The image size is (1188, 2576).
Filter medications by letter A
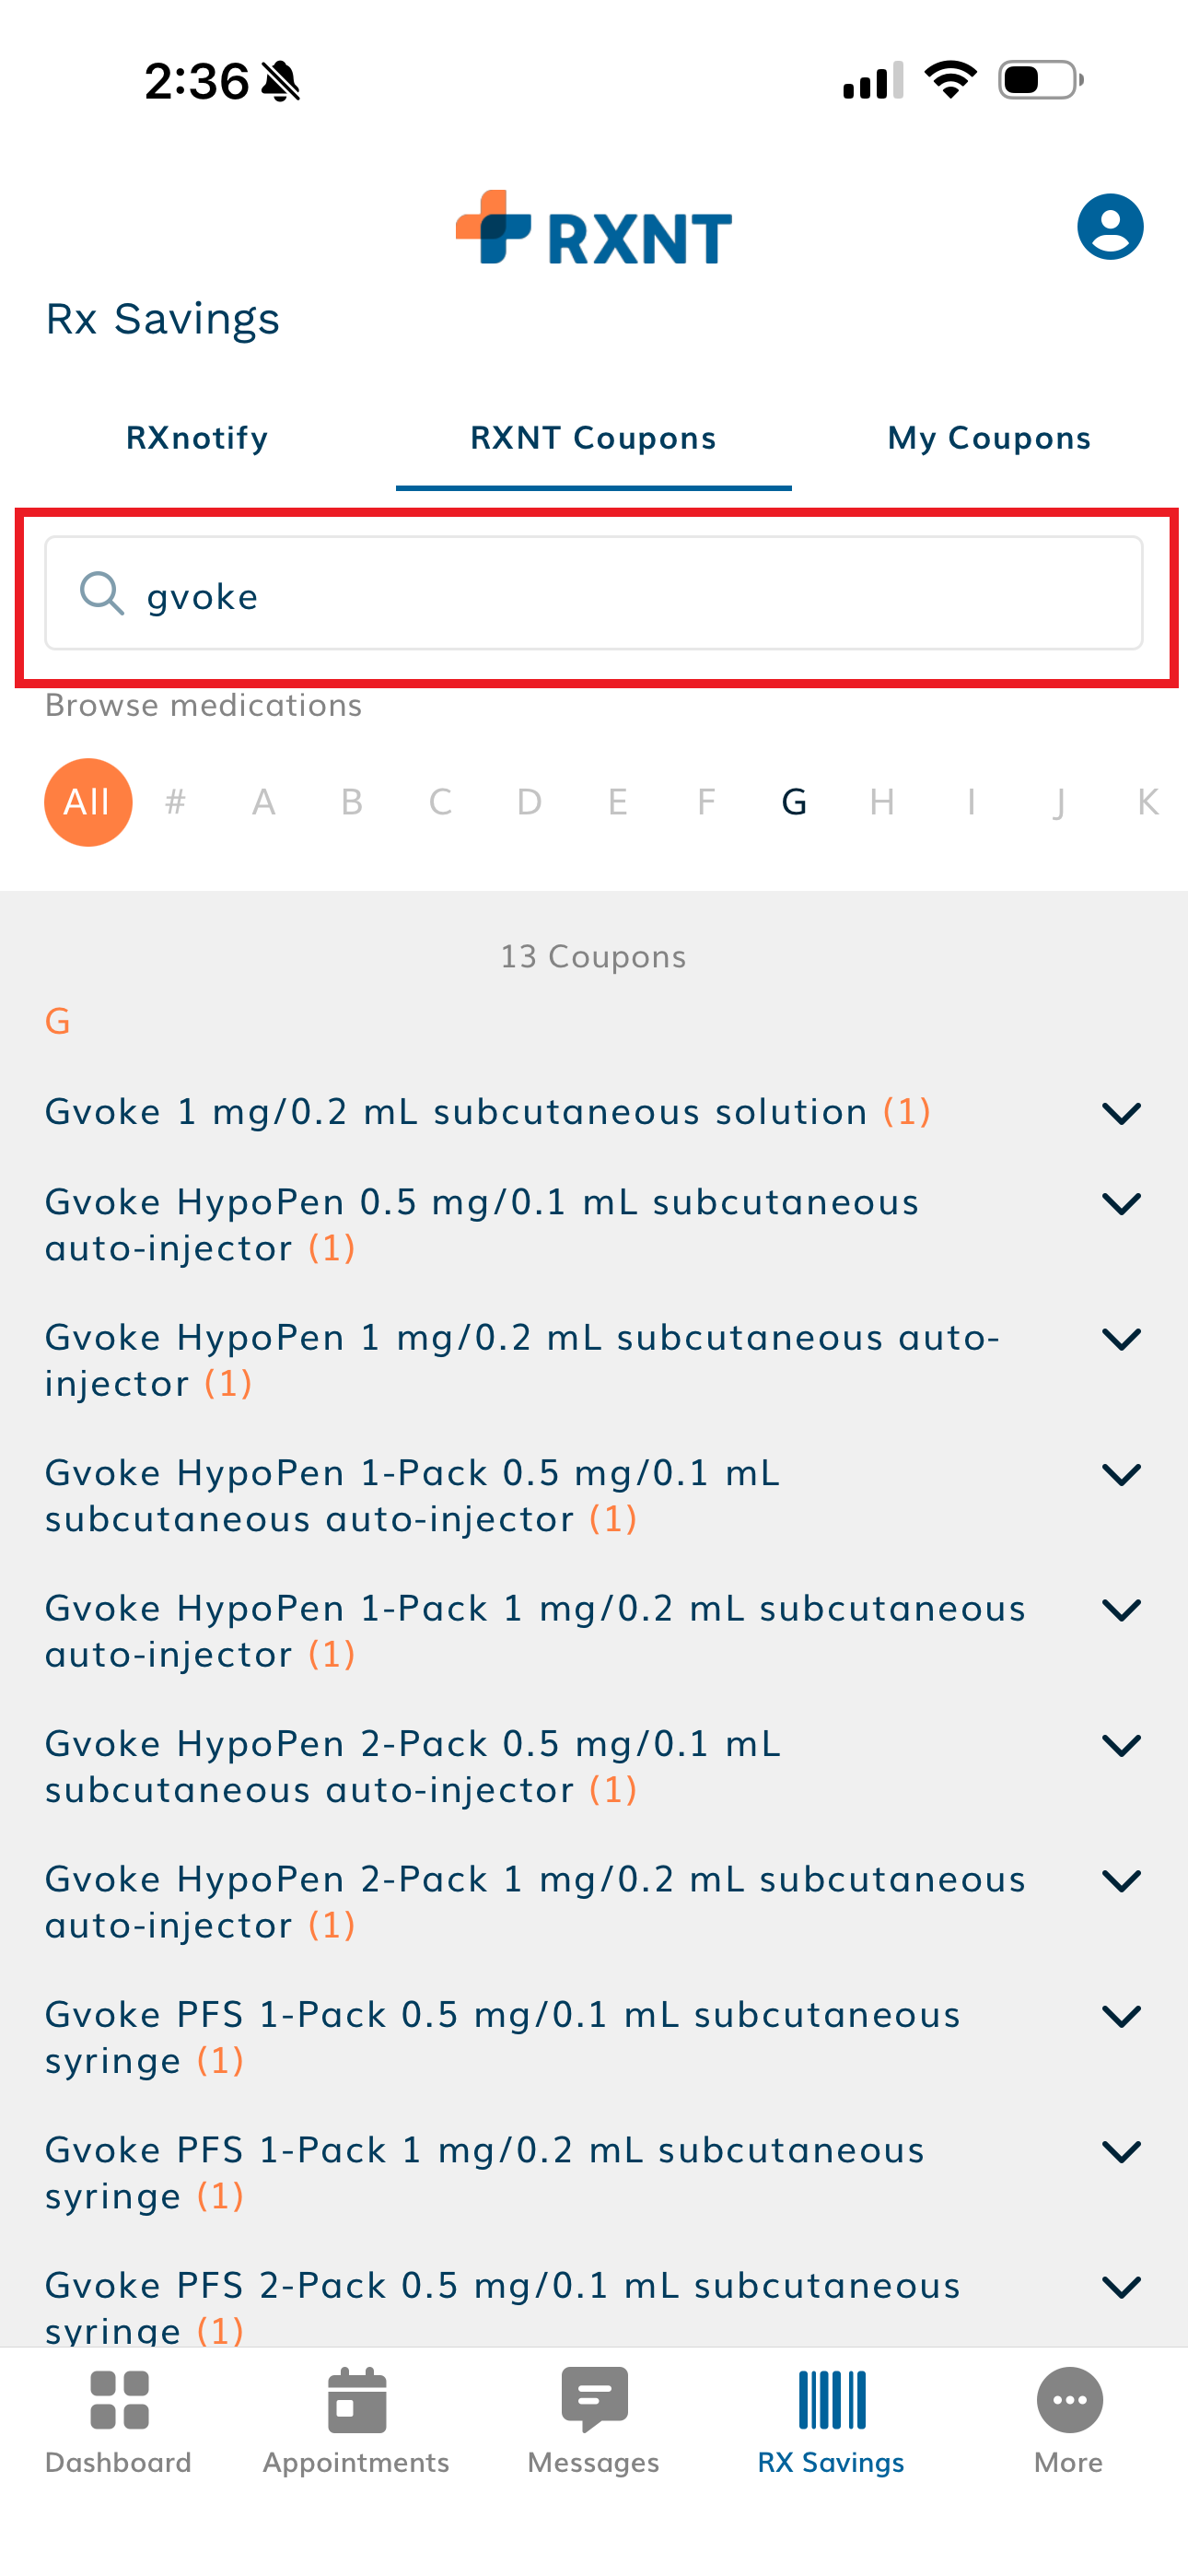(264, 802)
